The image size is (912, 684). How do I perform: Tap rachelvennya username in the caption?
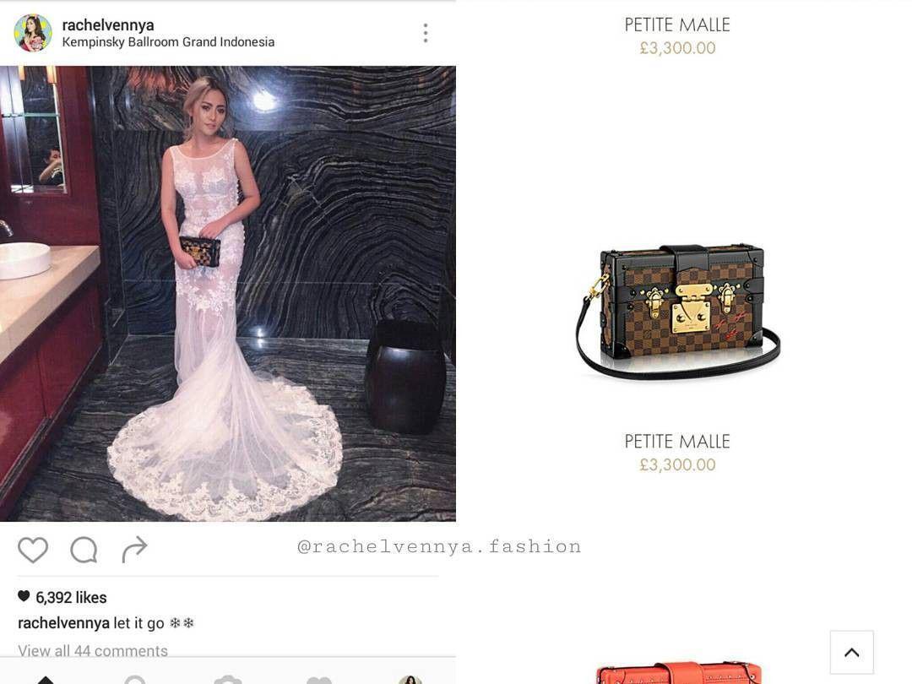(63, 623)
